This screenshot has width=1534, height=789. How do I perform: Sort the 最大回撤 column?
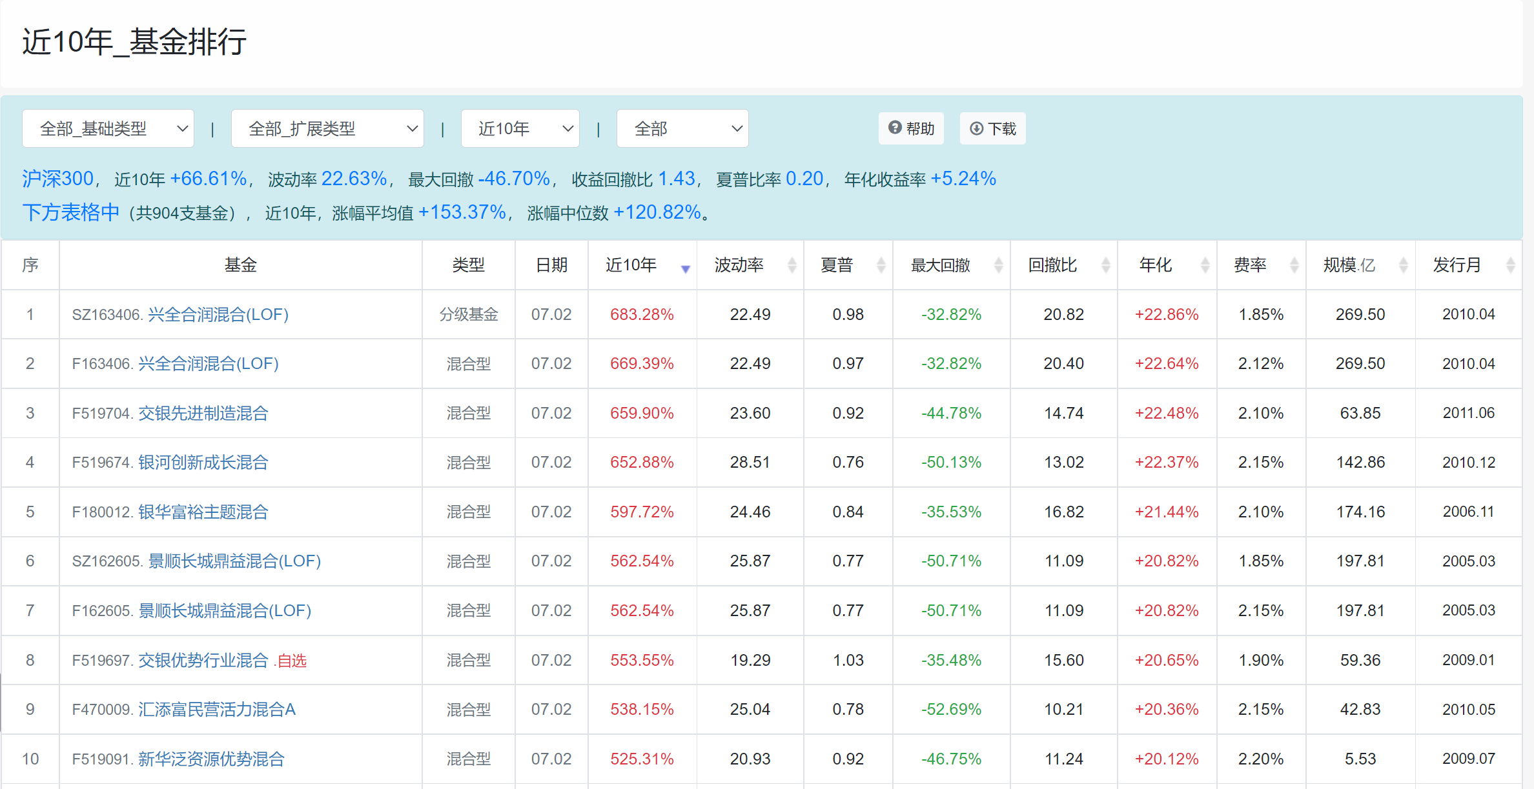tap(999, 265)
